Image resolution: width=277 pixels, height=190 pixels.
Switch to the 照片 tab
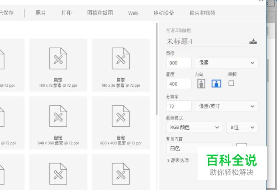coord(41,13)
